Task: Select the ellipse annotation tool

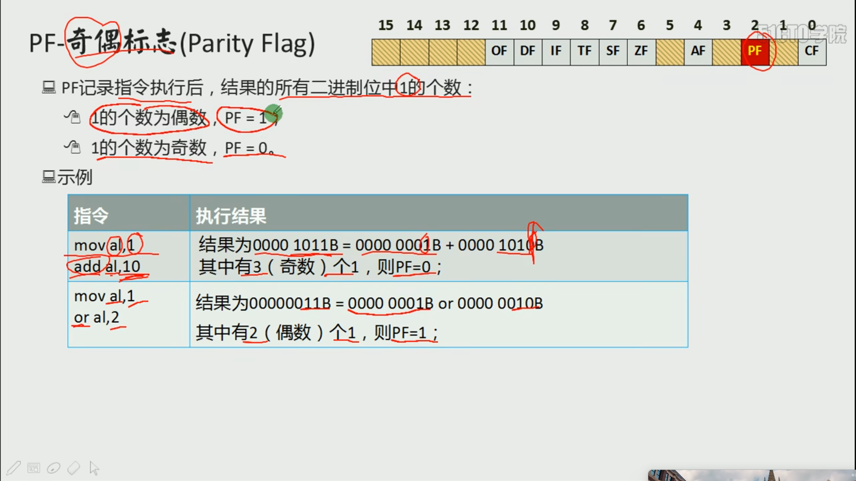Action: coord(53,468)
